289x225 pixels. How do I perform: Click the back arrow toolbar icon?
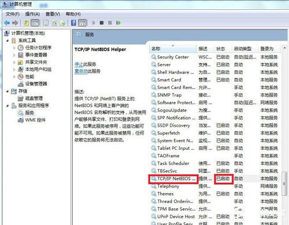[7, 23]
